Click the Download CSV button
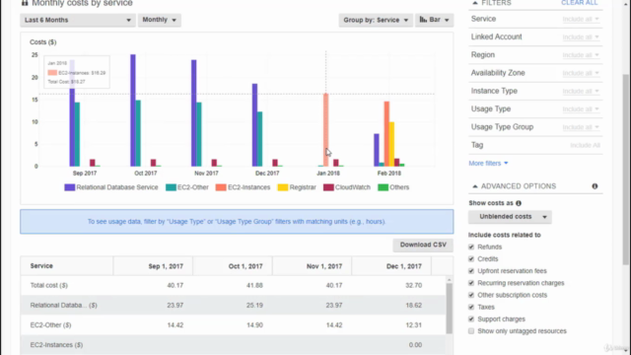Viewport: 631px width, 355px height. (x=423, y=245)
